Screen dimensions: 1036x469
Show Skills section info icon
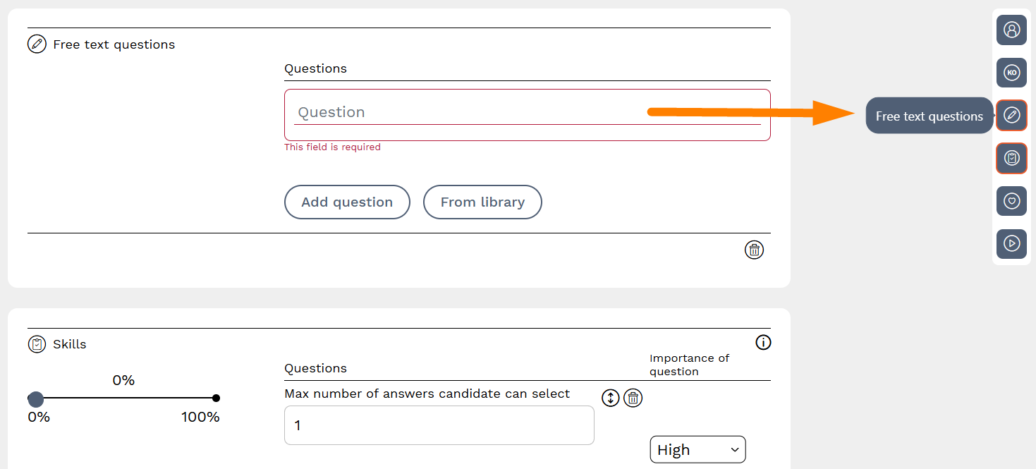pos(763,343)
